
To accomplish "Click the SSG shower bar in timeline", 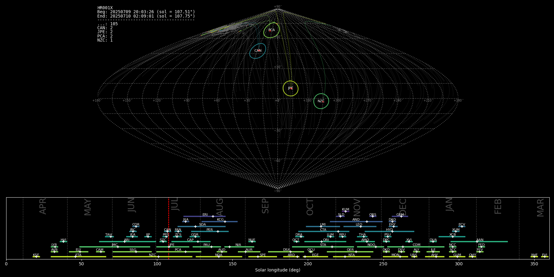I will 132,252.
